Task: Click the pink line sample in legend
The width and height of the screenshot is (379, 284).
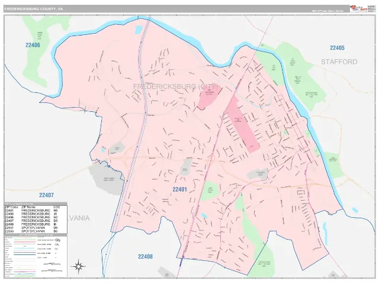Action: [x=25, y=242]
